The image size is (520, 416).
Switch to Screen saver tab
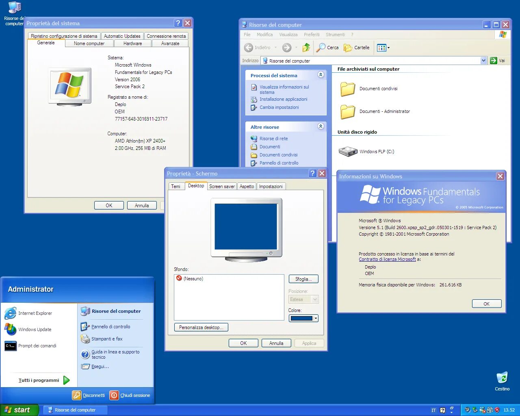click(x=222, y=186)
